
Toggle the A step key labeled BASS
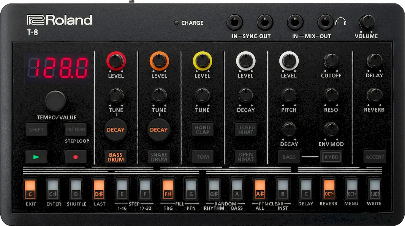tap(237, 189)
